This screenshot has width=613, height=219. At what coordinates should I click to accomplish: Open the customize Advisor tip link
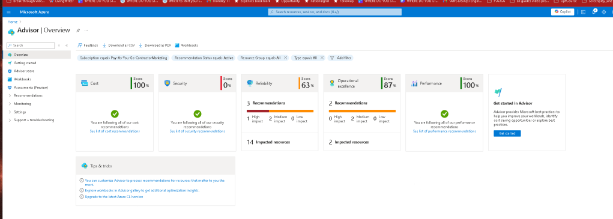pos(154,182)
